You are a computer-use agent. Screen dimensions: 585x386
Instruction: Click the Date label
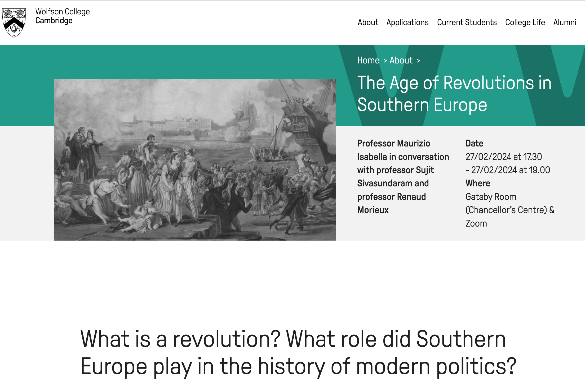click(474, 143)
